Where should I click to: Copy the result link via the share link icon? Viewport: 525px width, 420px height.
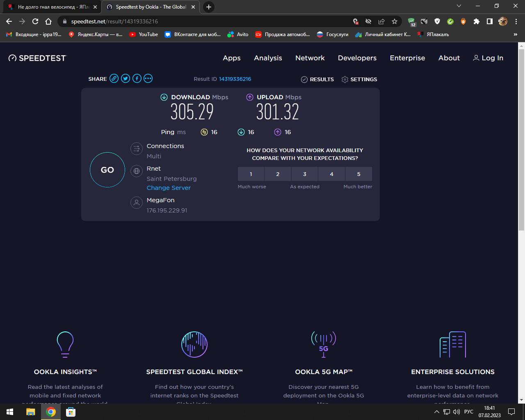tap(114, 78)
